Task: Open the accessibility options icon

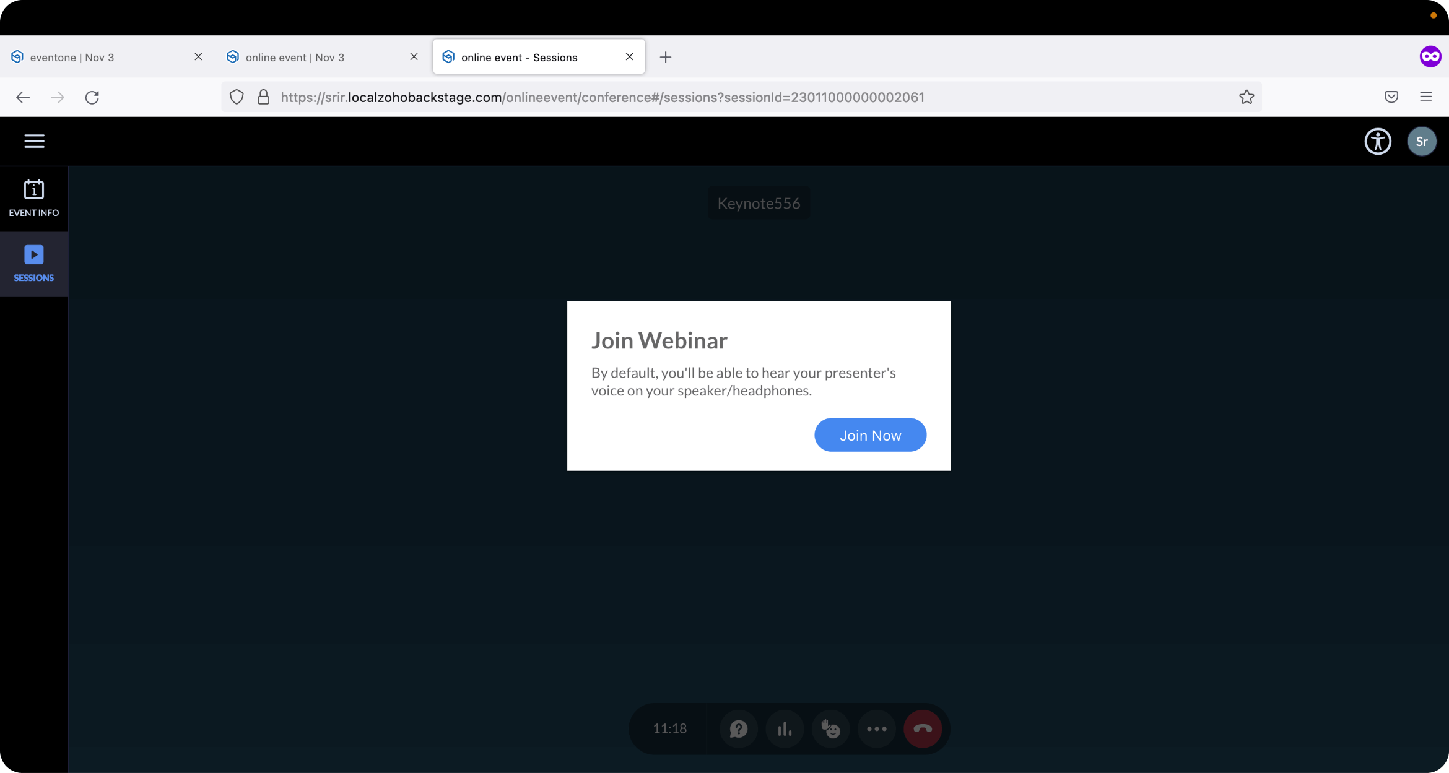Action: pyautogui.click(x=1378, y=141)
